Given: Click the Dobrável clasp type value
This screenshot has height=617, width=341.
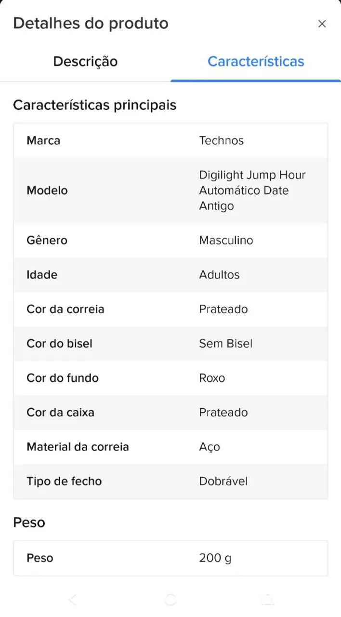Looking at the screenshot, I should click(x=223, y=481).
